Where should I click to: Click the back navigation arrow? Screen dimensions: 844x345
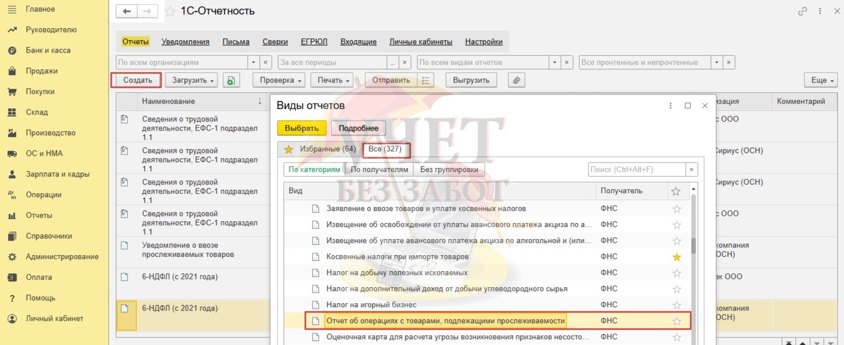127,11
